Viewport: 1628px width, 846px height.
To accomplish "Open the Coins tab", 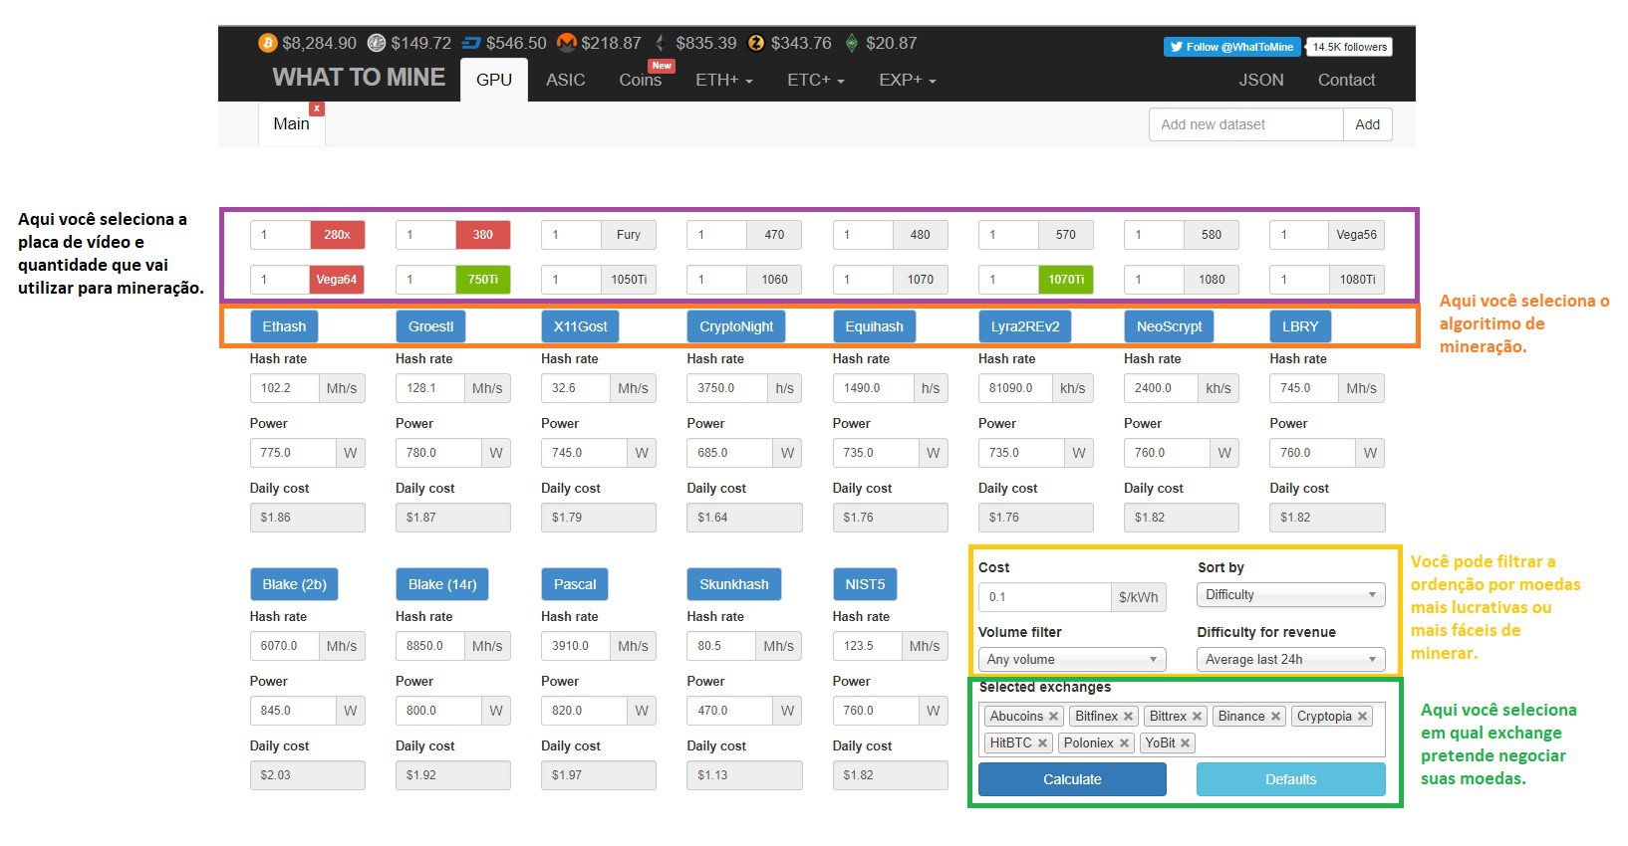I will pos(641,80).
